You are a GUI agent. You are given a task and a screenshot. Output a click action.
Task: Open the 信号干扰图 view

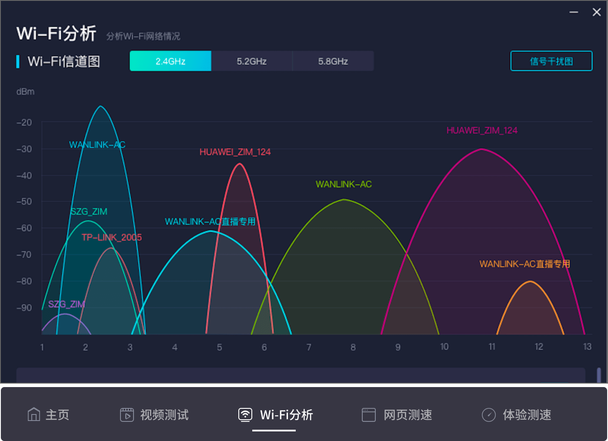(x=551, y=61)
